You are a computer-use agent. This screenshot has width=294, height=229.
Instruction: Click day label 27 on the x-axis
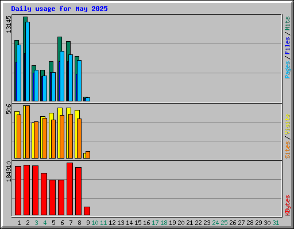(x=241, y=223)
